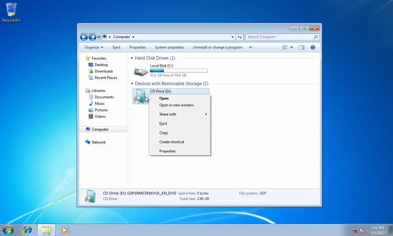Select Computer in the navigation pane

[103, 129]
